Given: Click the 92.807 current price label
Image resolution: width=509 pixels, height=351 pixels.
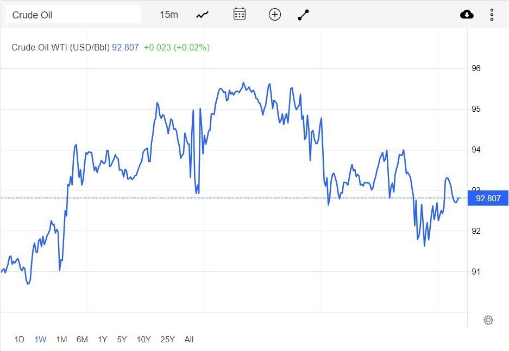Looking at the screenshot, I should (487, 198).
